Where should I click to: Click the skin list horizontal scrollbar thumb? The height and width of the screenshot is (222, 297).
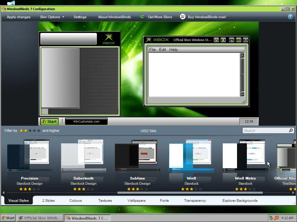[190, 193]
